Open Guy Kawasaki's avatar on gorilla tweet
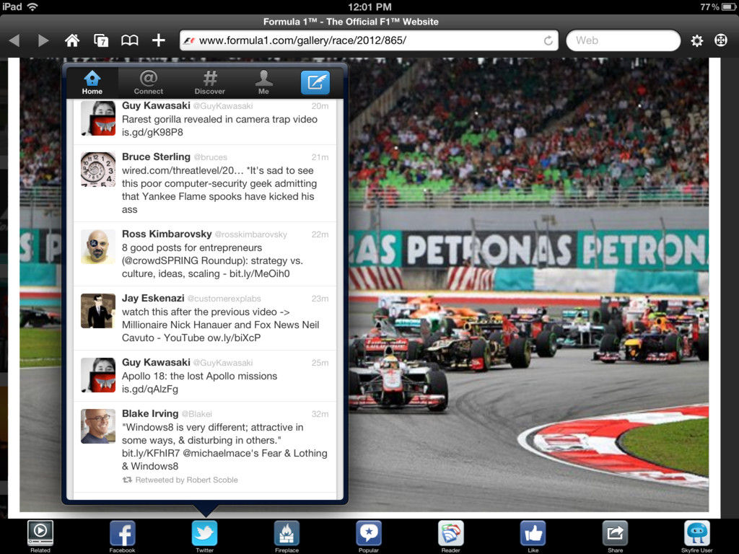Image resolution: width=739 pixels, height=554 pixels. pos(98,118)
